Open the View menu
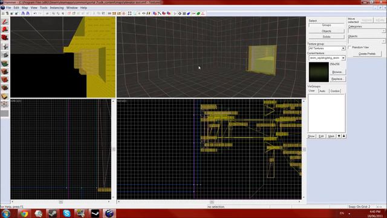The height and width of the screenshot is (218, 387). [x=34, y=8]
